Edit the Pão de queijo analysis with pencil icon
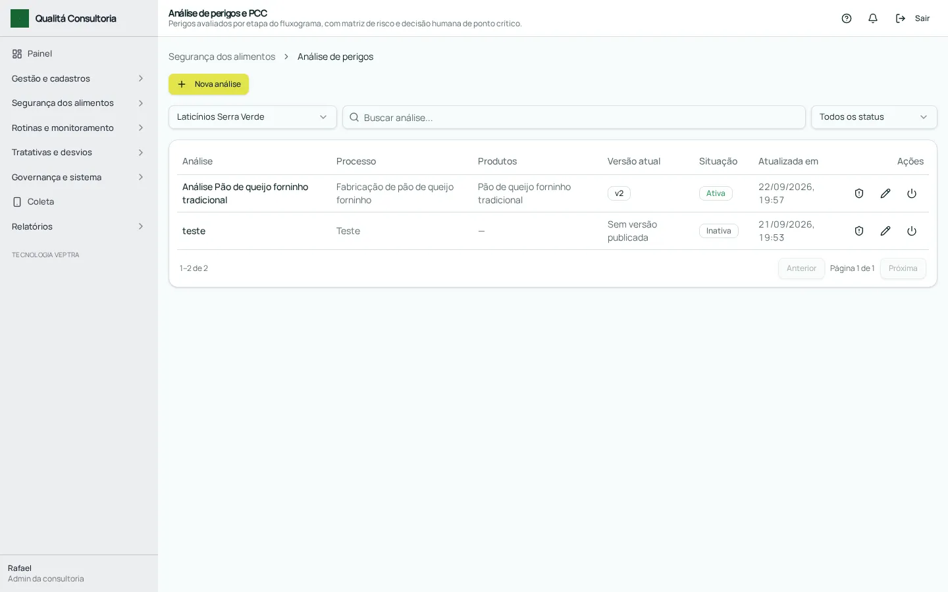948x592 pixels. pos(885,193)
